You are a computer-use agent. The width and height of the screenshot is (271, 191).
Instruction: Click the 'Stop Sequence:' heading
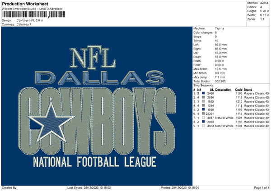pos(204,86)
